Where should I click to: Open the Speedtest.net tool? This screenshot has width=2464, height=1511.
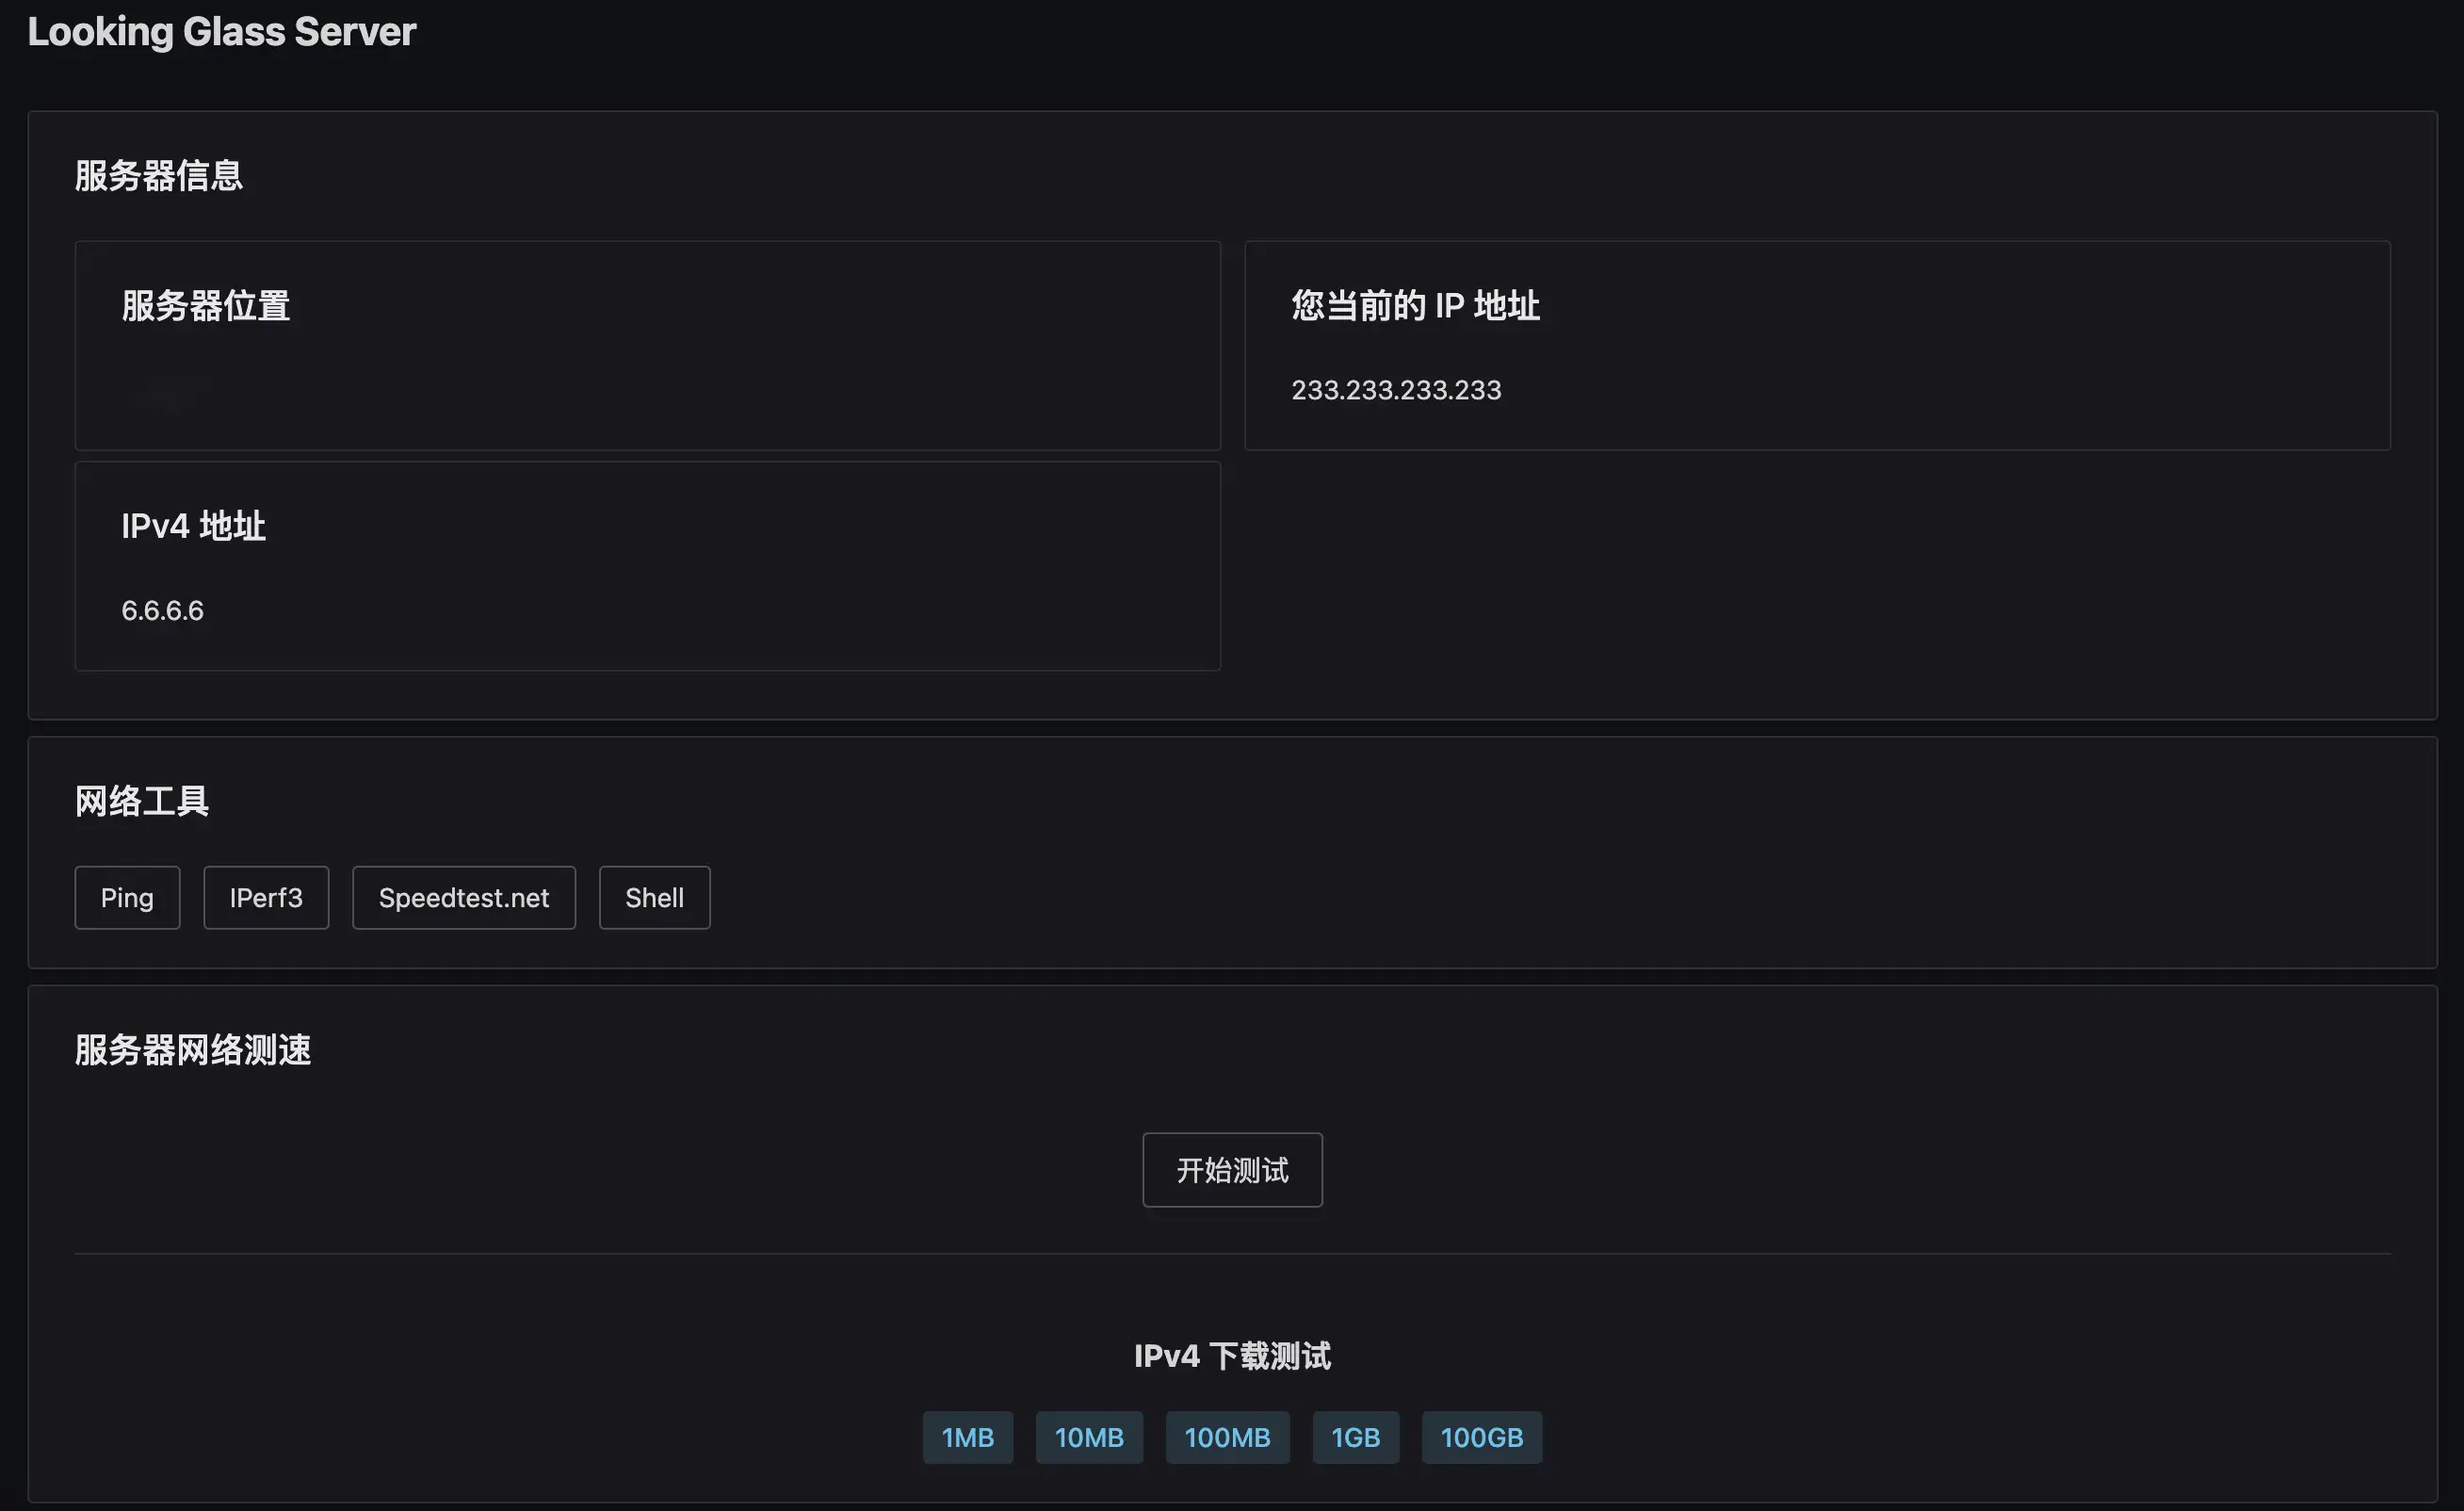click(x=462, y=897)
